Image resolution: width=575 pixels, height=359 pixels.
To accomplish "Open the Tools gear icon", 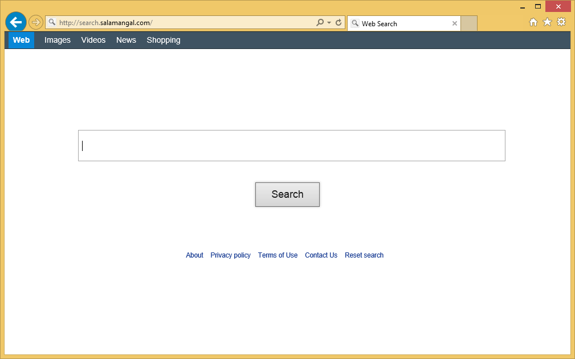I will pyautogui.click(x=561, y=22).
